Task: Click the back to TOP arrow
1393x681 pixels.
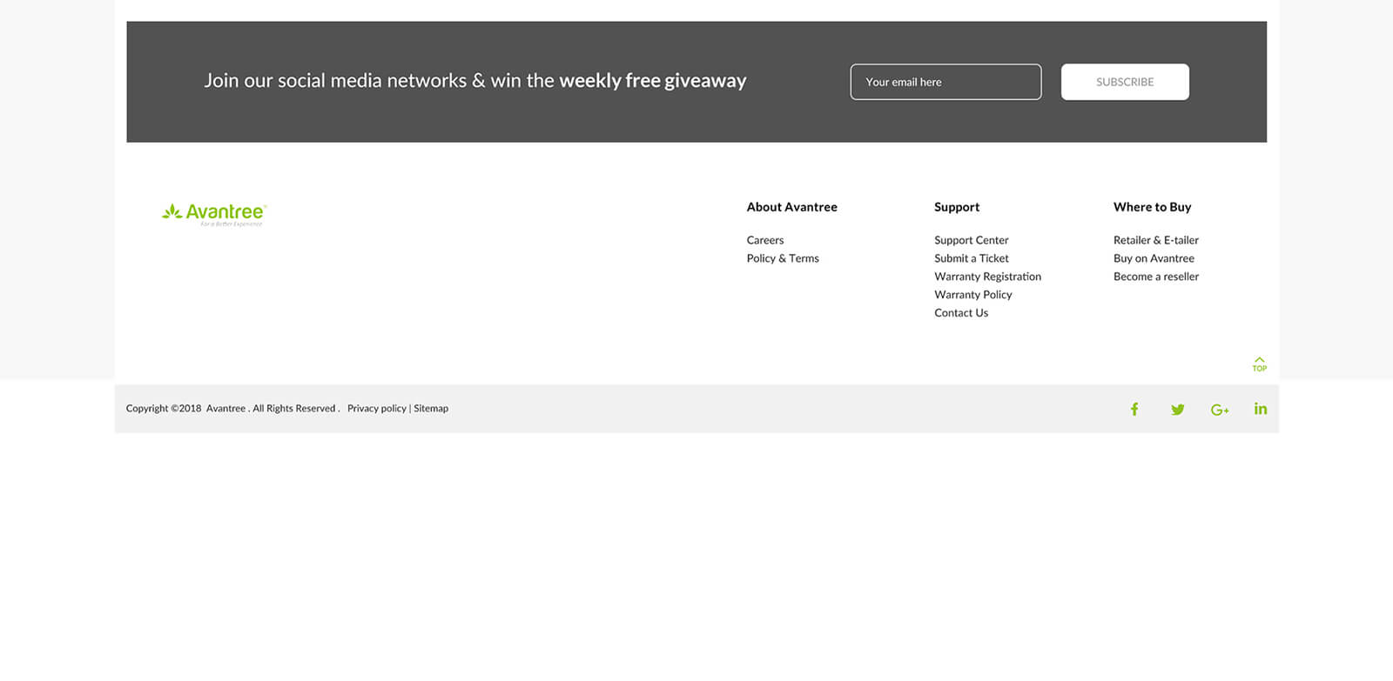Action: tap(1259, 364)
